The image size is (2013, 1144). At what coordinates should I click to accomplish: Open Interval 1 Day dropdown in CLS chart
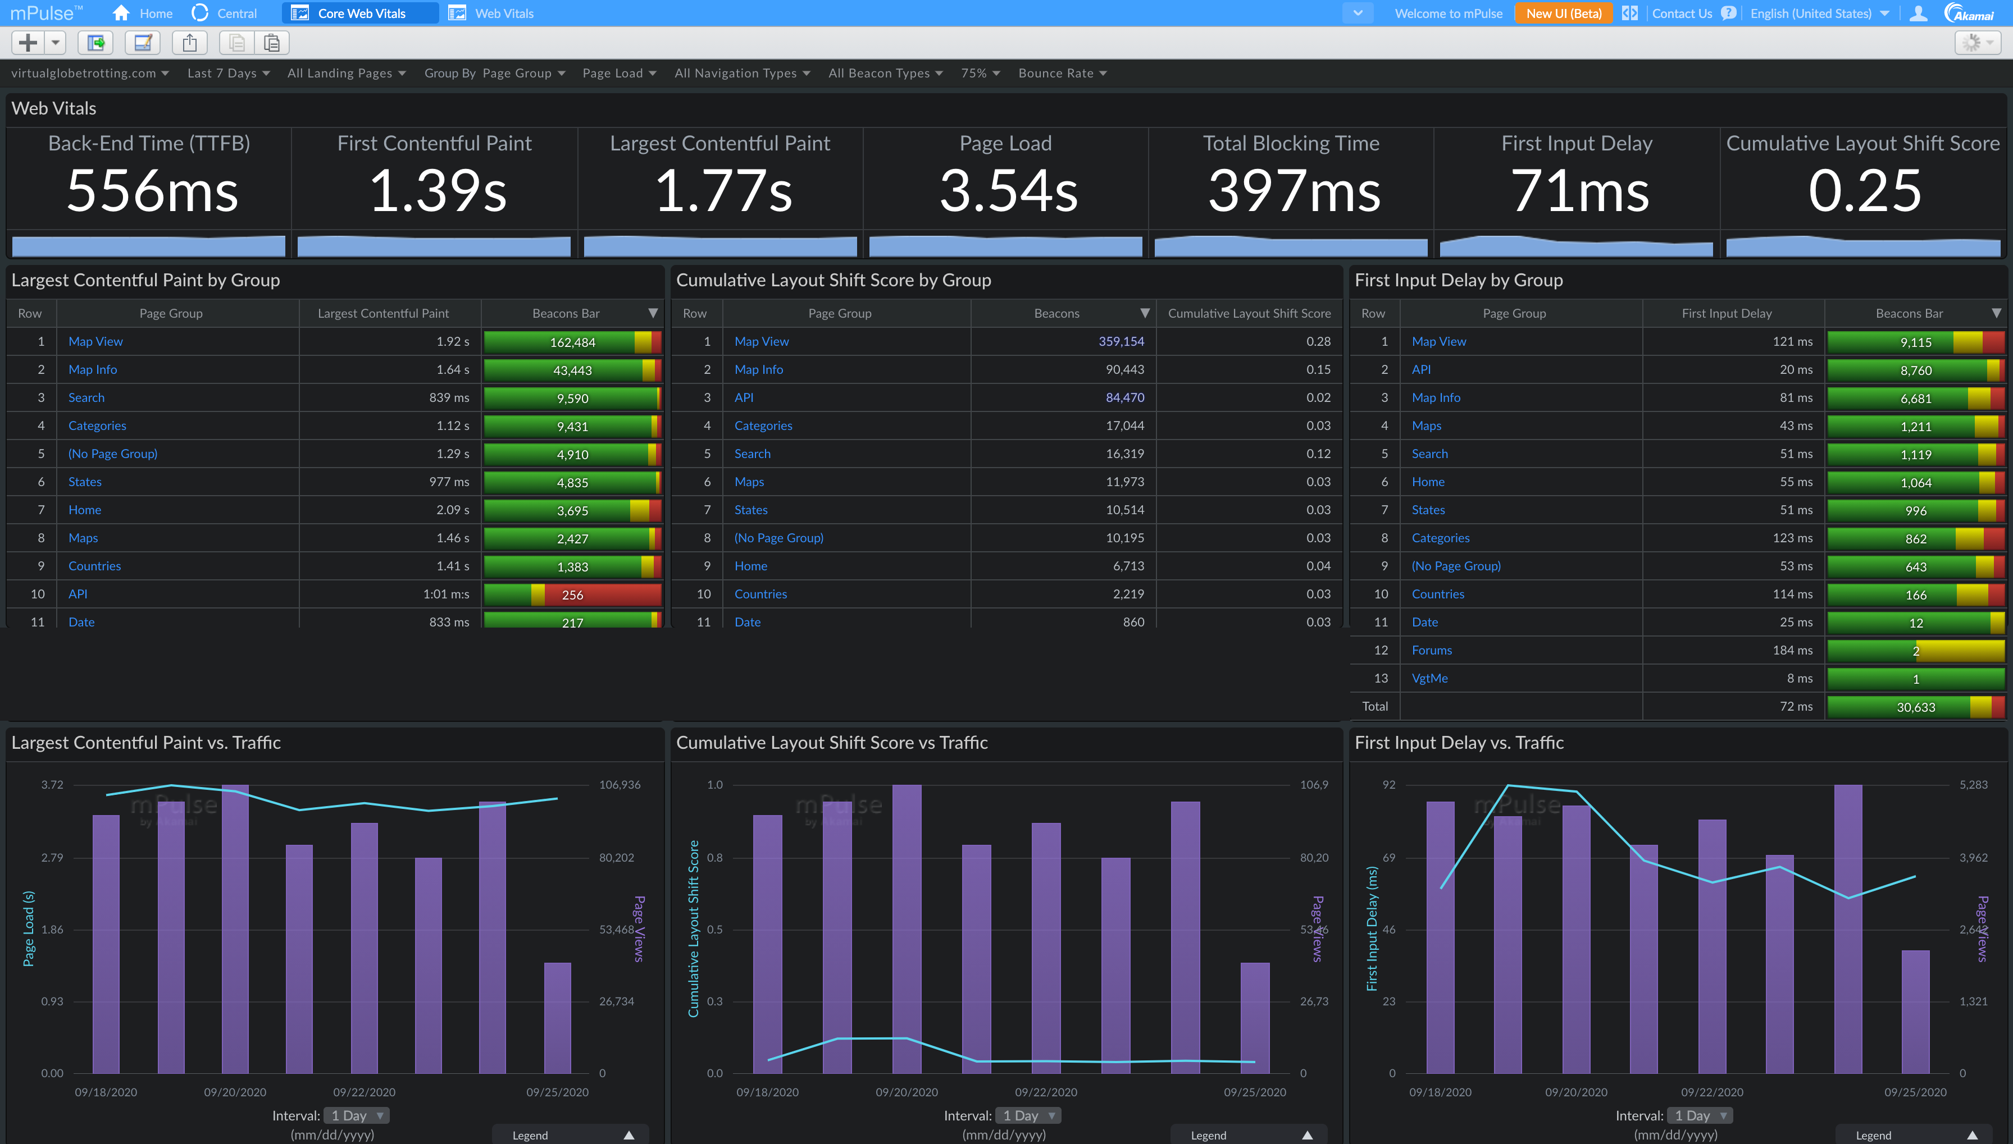(x=1028, y=1116)
